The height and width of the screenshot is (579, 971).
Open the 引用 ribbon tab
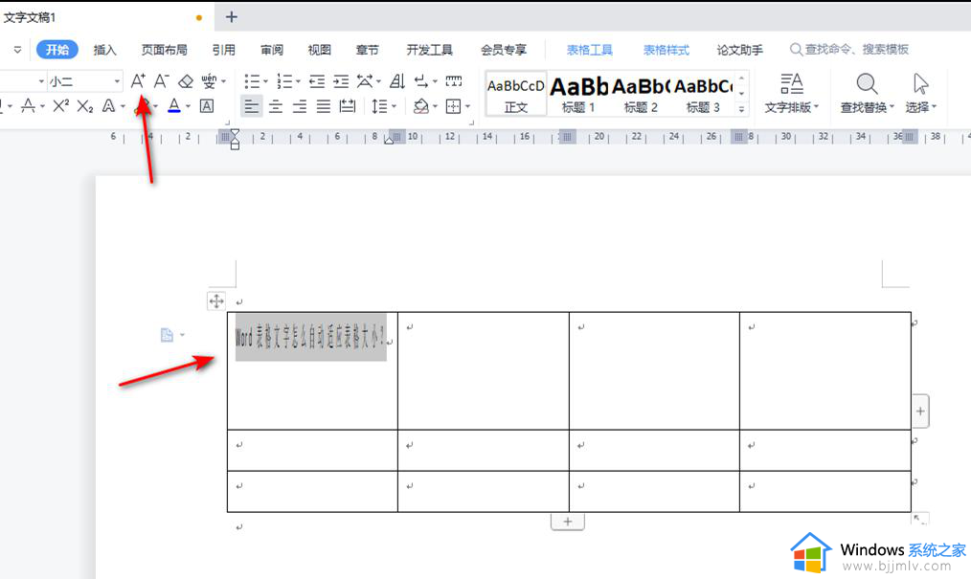(x=223, y=50)
